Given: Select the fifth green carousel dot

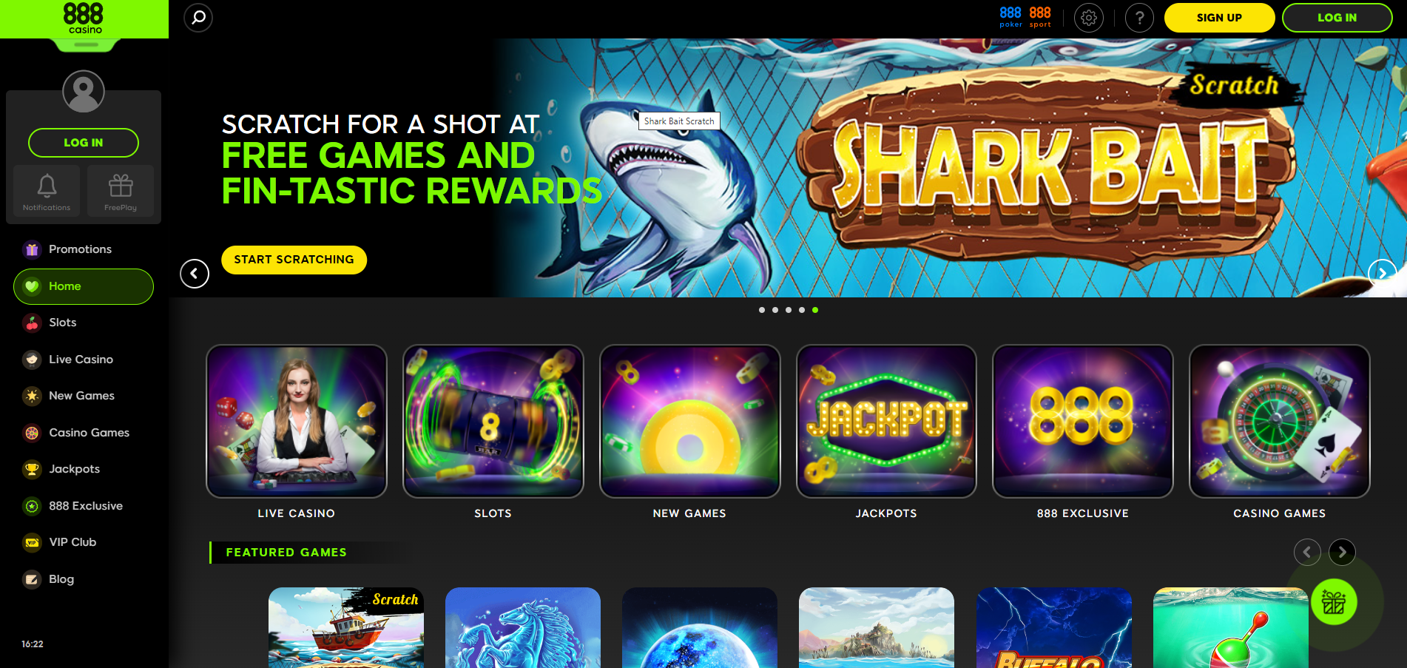Looking at the screenshot, I should [815, 310].
